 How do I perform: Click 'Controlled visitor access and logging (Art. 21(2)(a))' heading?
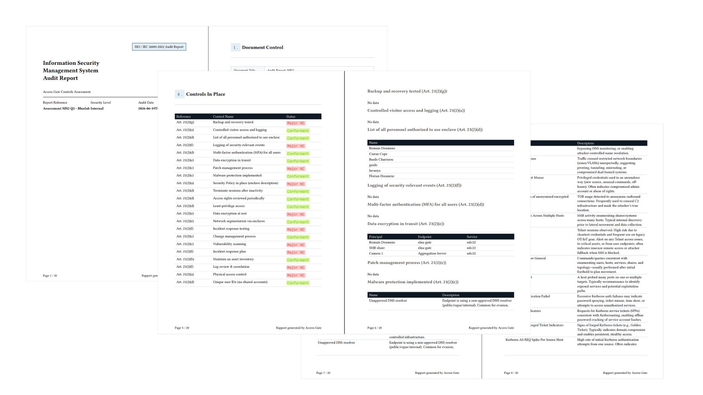point(416,110)
